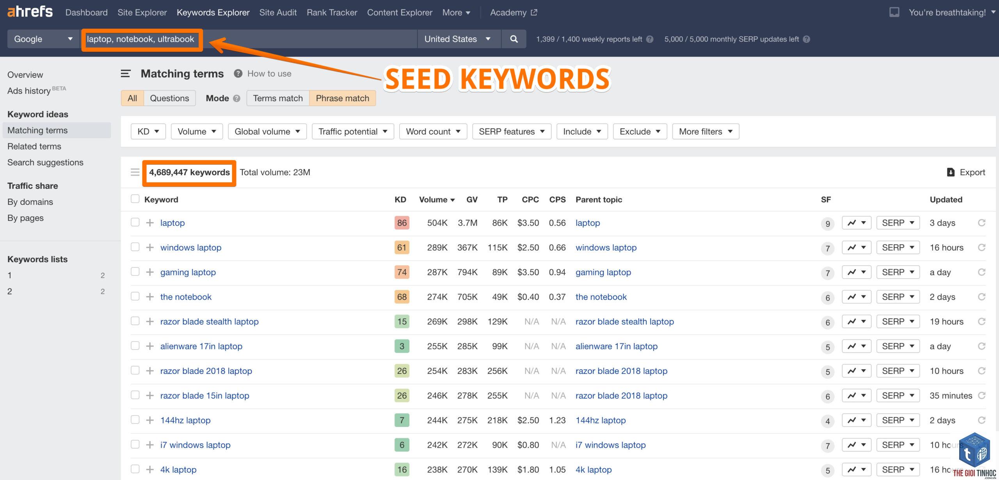999x480 pixels.
Task: Open Academy external link
Action: point(514,12)
